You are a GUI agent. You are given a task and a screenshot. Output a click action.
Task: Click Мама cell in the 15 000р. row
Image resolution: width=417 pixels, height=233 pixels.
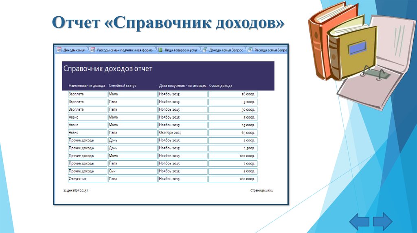click(133, 125)
